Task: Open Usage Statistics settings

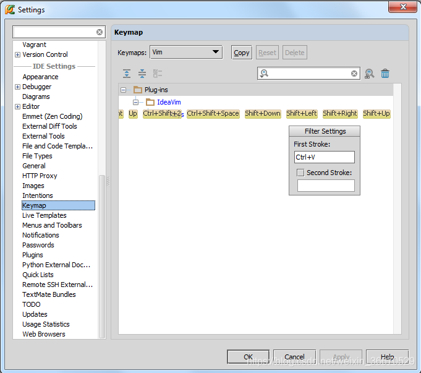Action: [x=46, y=324]
